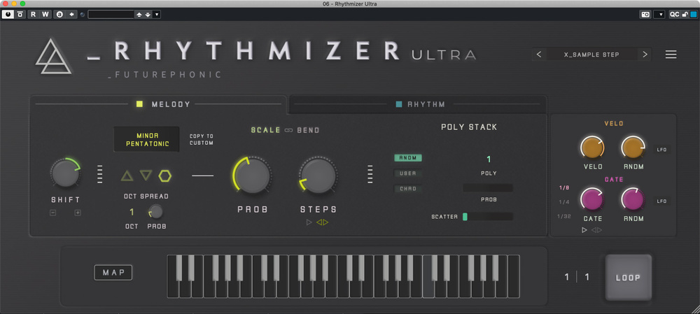Select the USER poly stack mode
This screenshot has width=700, height=314.
click(407, 173)
